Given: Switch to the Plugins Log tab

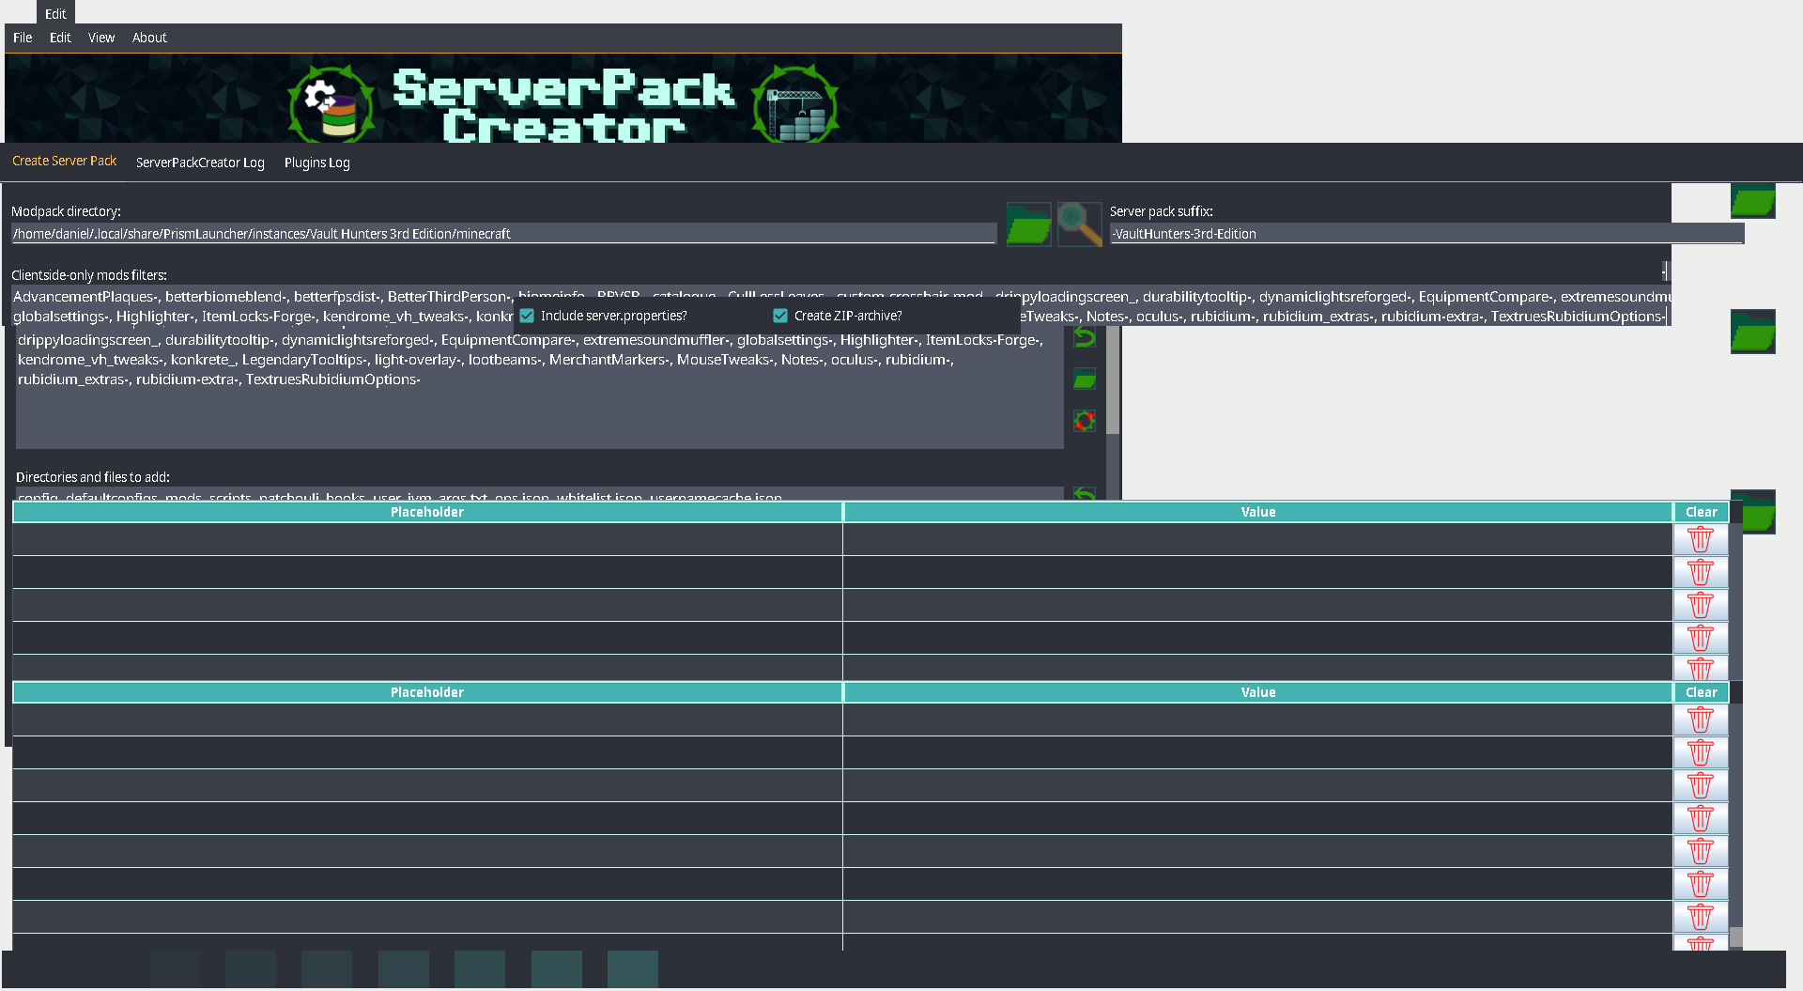Looking at the screenshot, I should pos(316,163).
